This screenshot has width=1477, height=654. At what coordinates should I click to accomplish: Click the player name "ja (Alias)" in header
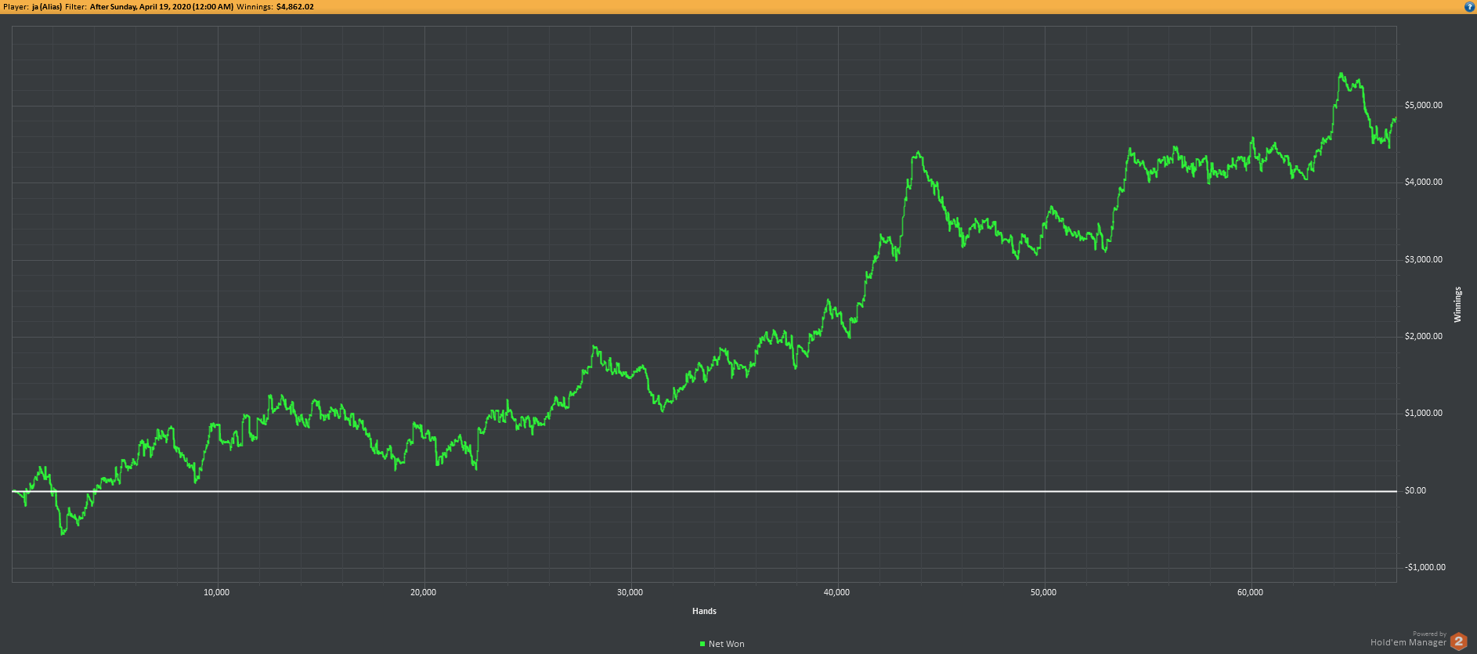coord(47,6)
